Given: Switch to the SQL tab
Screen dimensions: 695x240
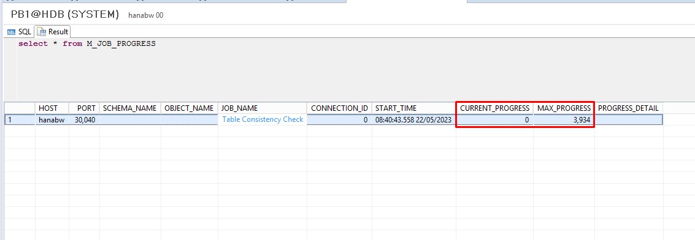Looking at the screenshot, I should (x=20, y=32).
